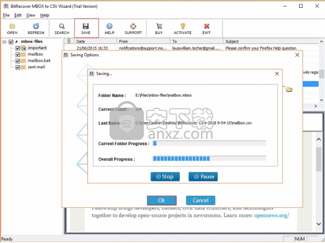This screenshot has width=325, height=243.
Task: Click the Overall Progress bar
Action: click(209, 159)
